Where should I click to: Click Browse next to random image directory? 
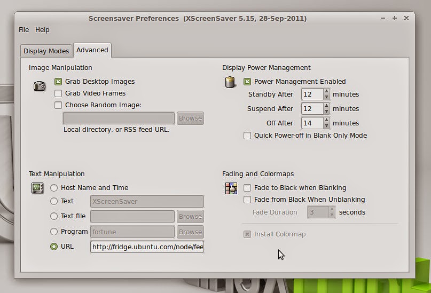pos(190,118)
